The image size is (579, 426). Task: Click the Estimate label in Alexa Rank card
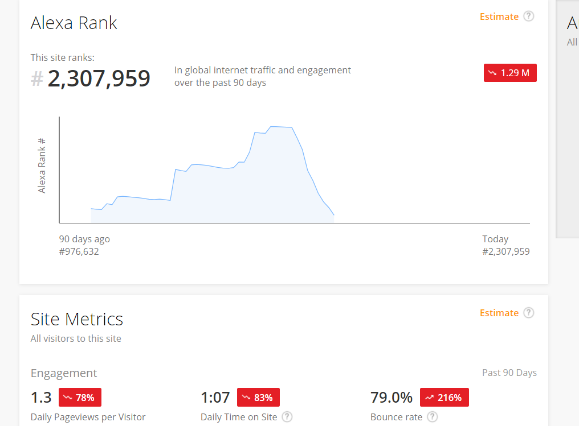point(499,16)
